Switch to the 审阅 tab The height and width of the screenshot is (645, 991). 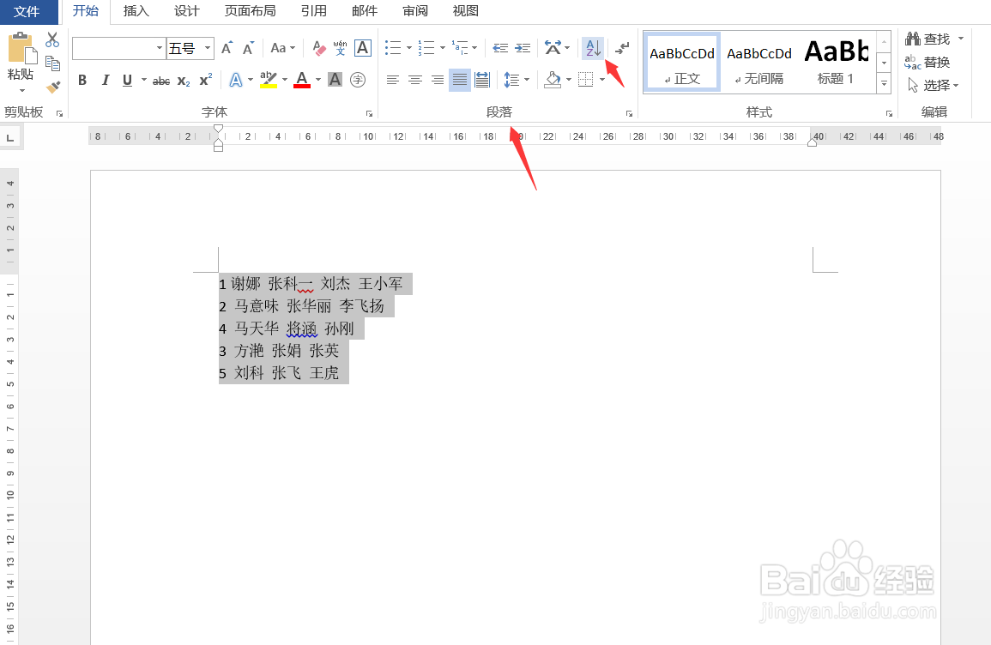point(415,11)
